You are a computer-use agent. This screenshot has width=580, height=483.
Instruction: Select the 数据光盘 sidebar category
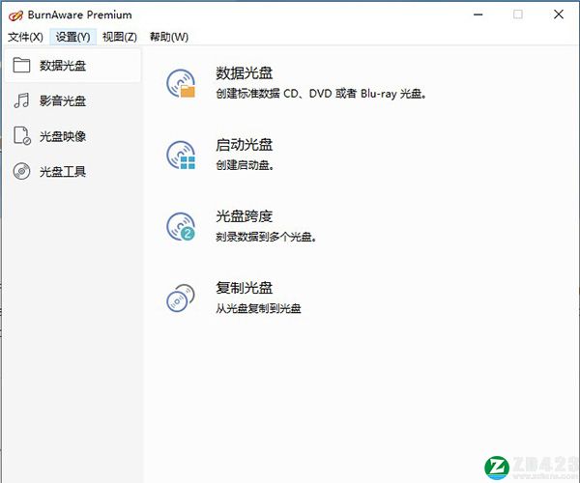(72, 66)
